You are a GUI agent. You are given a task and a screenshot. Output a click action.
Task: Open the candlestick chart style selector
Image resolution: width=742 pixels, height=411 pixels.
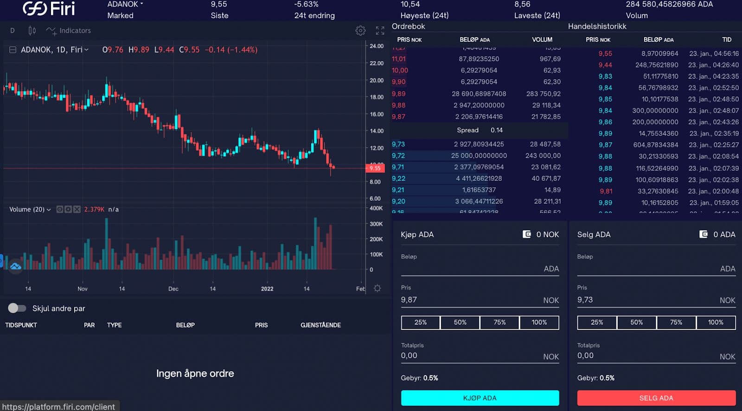(32, 31)
